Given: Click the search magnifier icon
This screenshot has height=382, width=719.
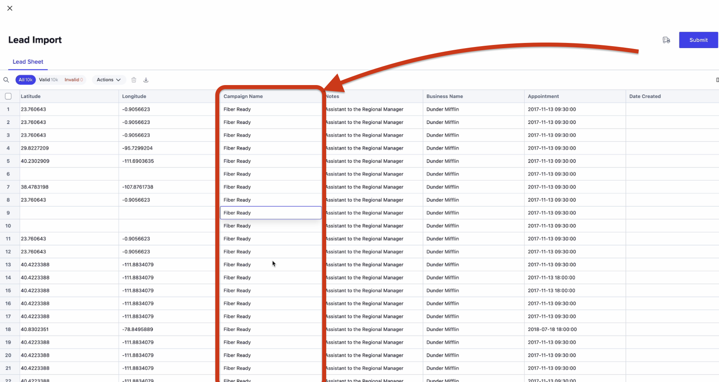Looking at the screenshot, I should pyautogui.click(x=6, y=80).
